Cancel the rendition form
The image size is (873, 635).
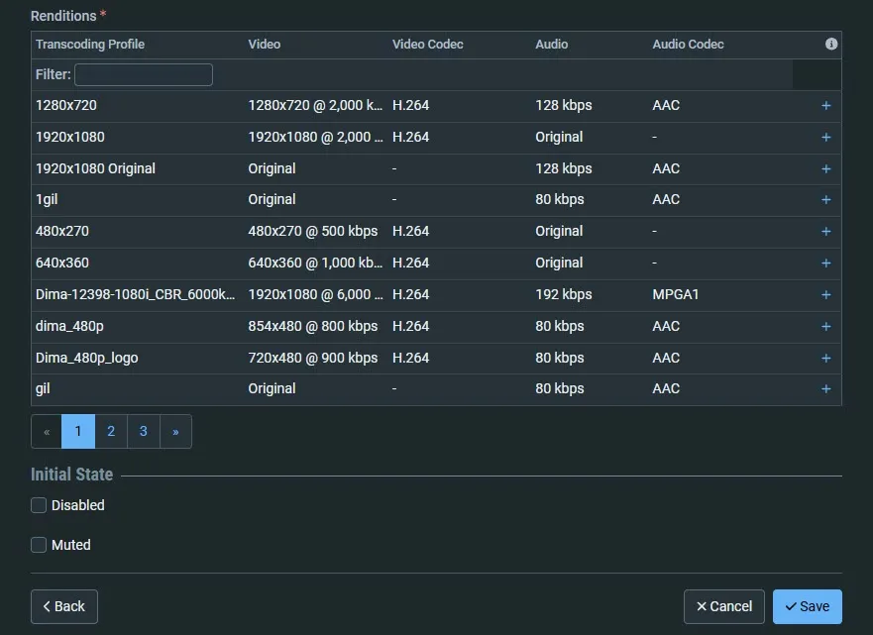click(723, 606)
